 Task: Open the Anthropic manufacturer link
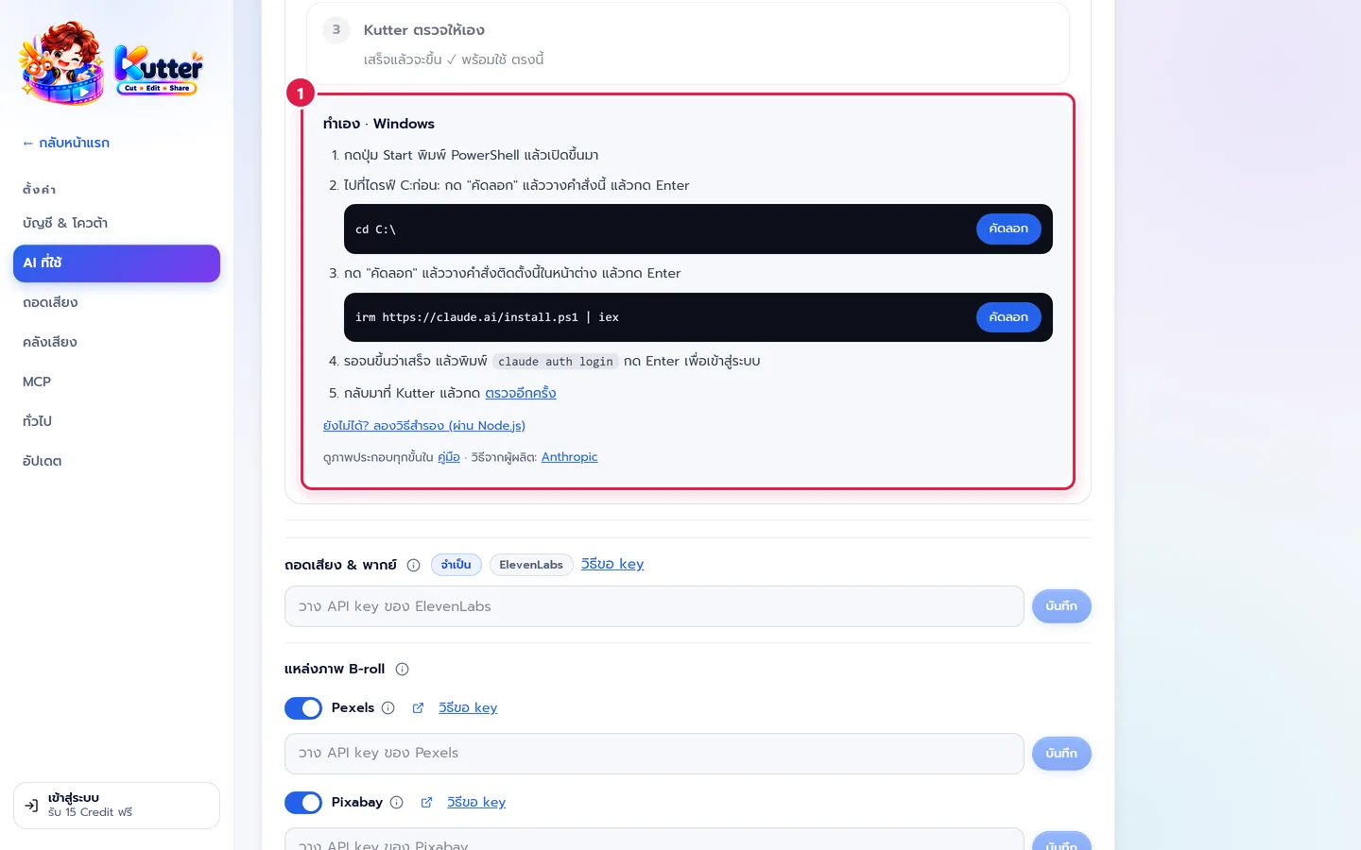[x=569, y=457]
